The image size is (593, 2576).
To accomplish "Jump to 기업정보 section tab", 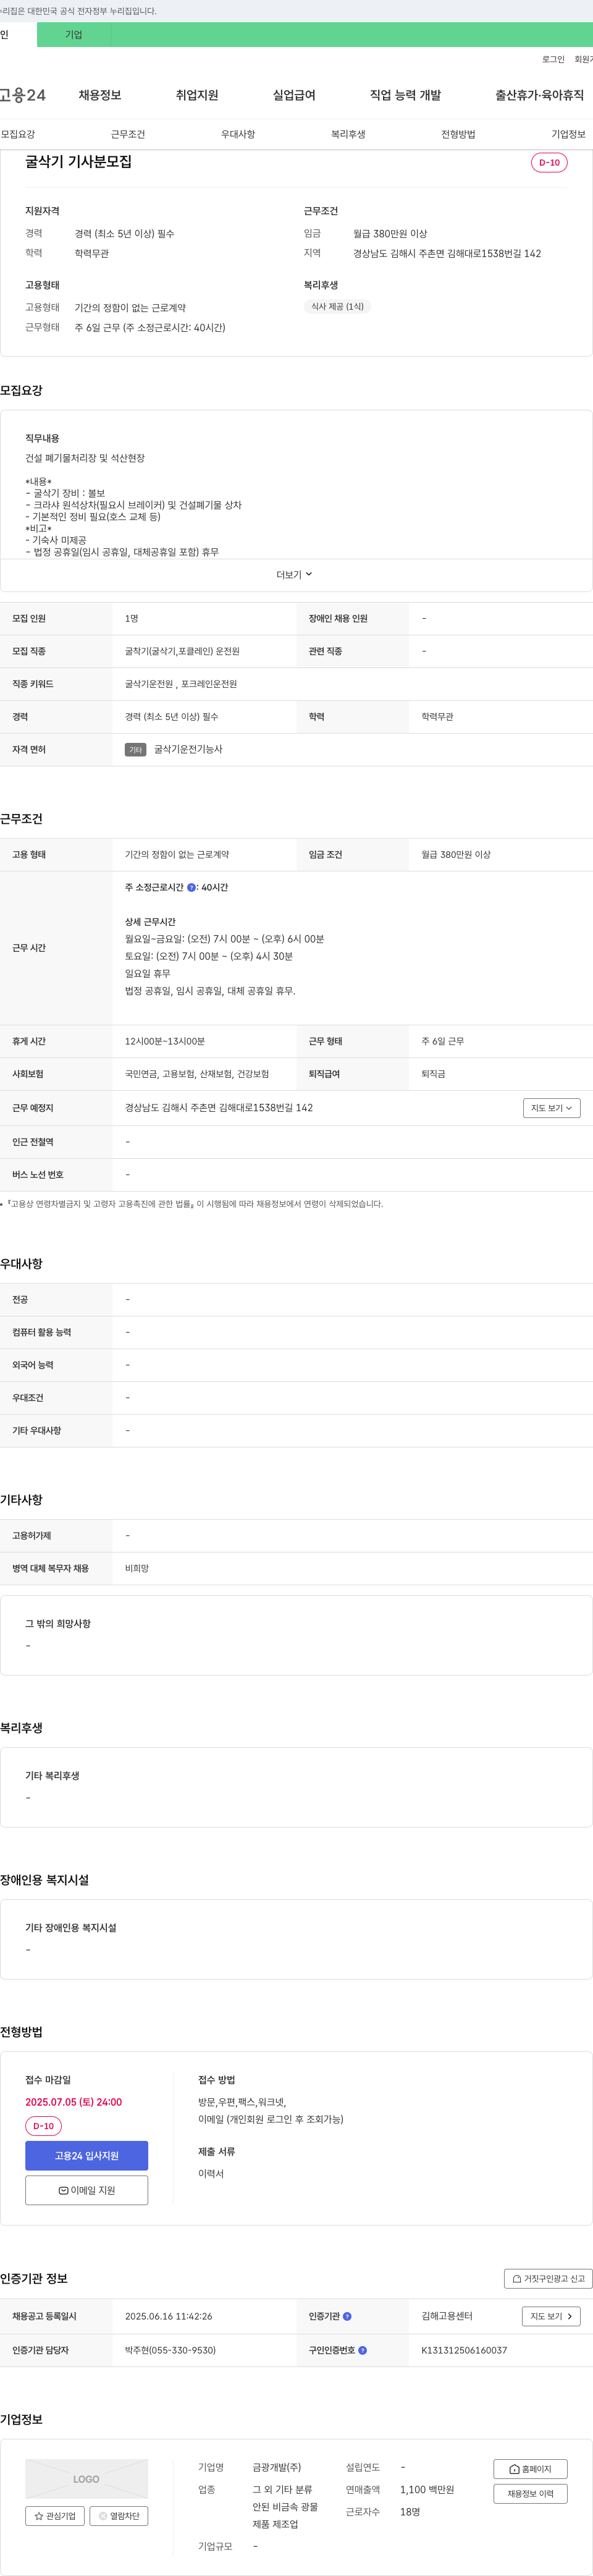I will pos(568,134).
